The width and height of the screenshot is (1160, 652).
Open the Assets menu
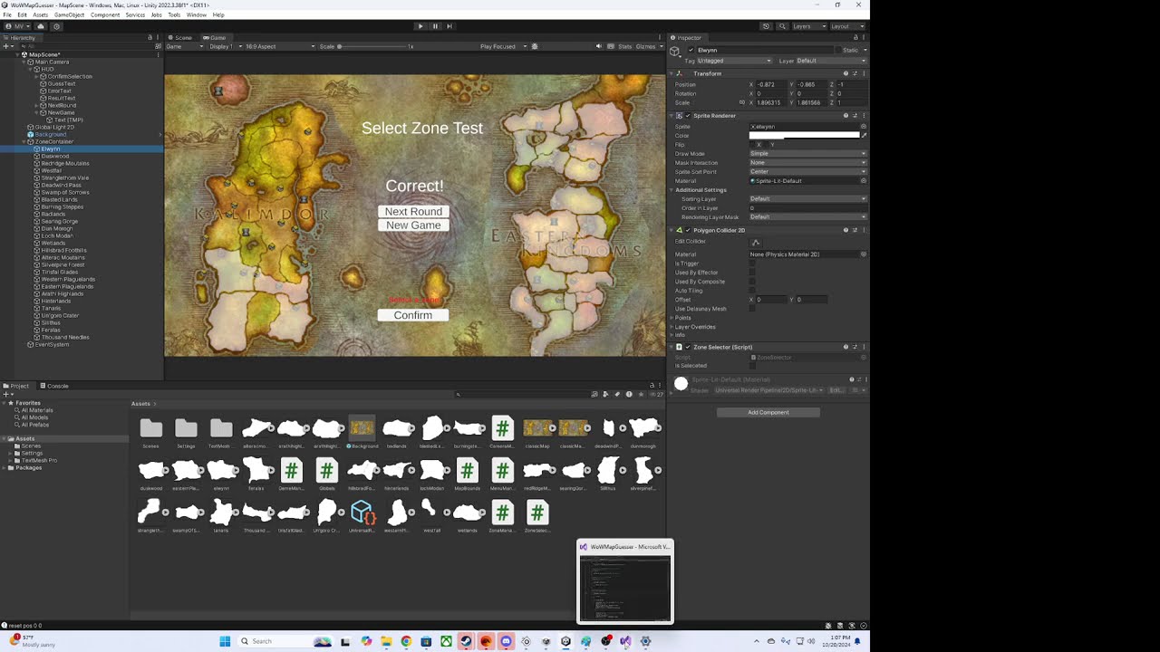(x=40, y=15)
